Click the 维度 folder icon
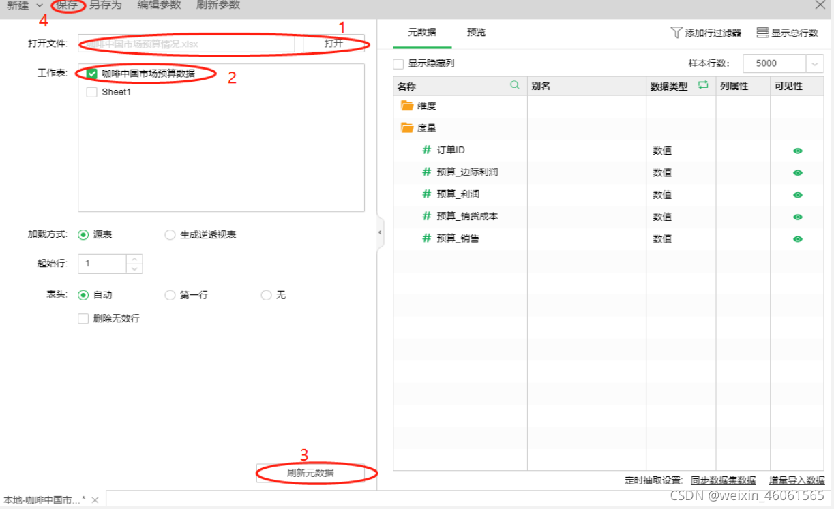Viewport: 834px width, 509px height. click(407, 106)
